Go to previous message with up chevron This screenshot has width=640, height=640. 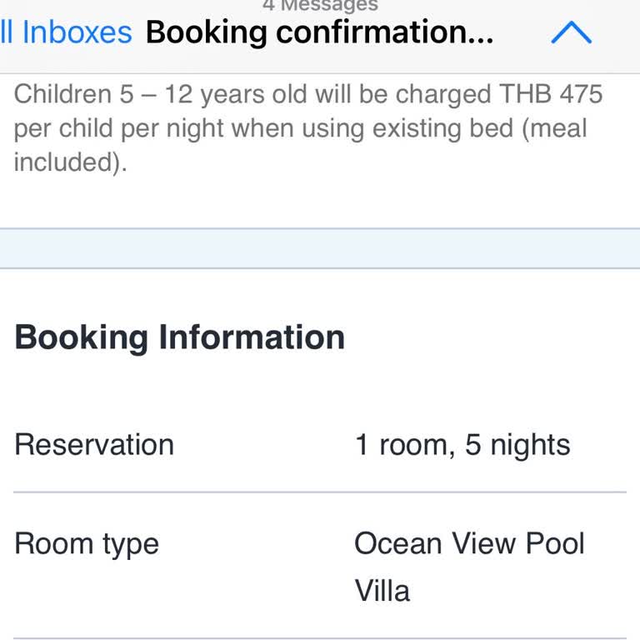coord(571,32)
